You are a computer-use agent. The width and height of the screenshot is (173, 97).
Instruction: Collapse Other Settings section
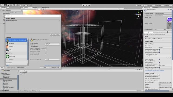(149, 44)
